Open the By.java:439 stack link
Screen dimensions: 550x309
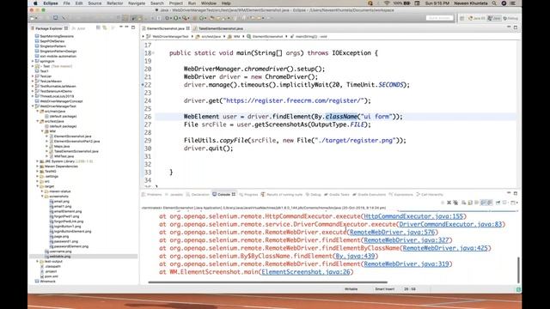point(355,256)
